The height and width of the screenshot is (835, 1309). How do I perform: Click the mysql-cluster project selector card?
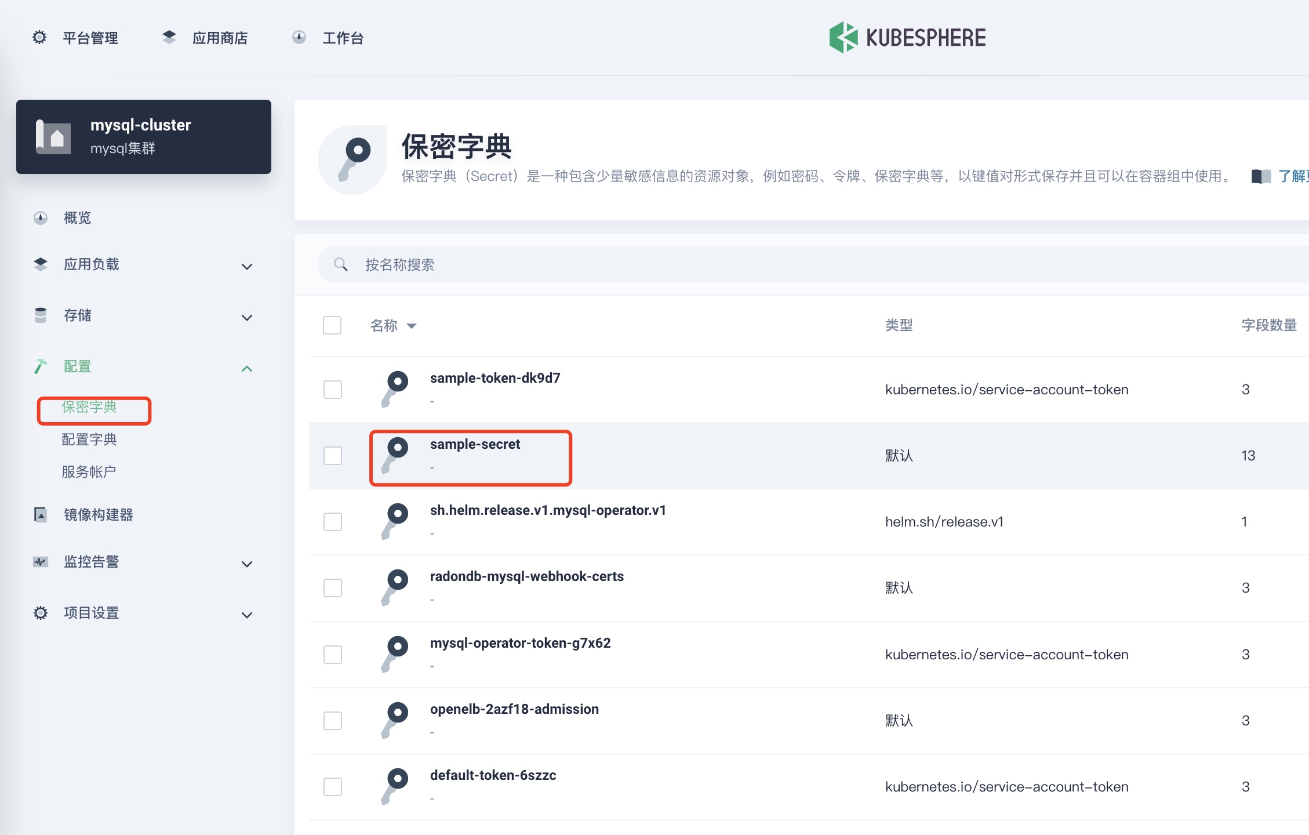[144, 137]
